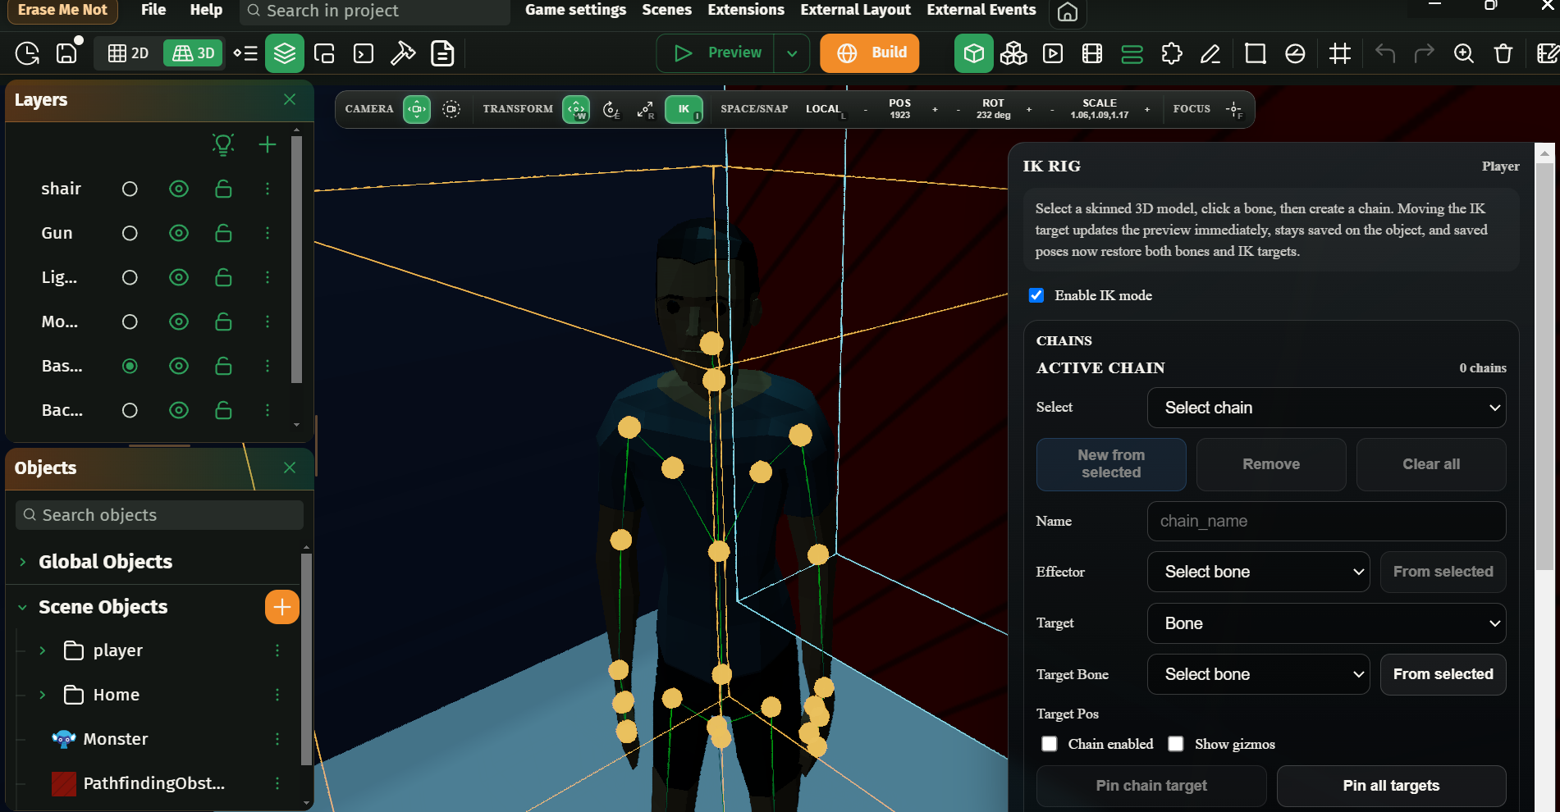Screen dimensions: 1560x812
Task: Hide the shair layer via eye icon
Action: tap(178, 189)
